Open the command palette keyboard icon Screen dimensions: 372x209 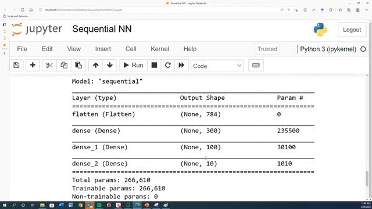(256, 65)
